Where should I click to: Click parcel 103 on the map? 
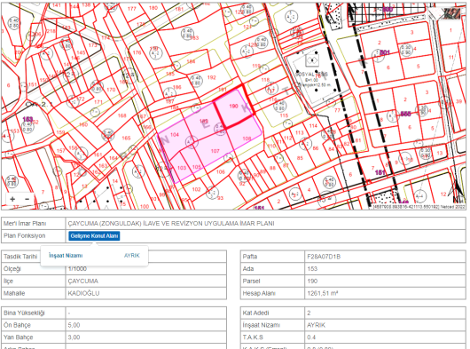[182, 168]
